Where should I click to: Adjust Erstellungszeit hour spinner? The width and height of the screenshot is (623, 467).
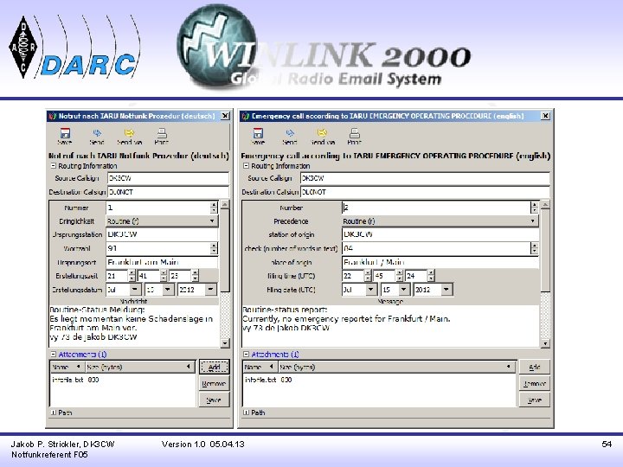tap(132, 276)
